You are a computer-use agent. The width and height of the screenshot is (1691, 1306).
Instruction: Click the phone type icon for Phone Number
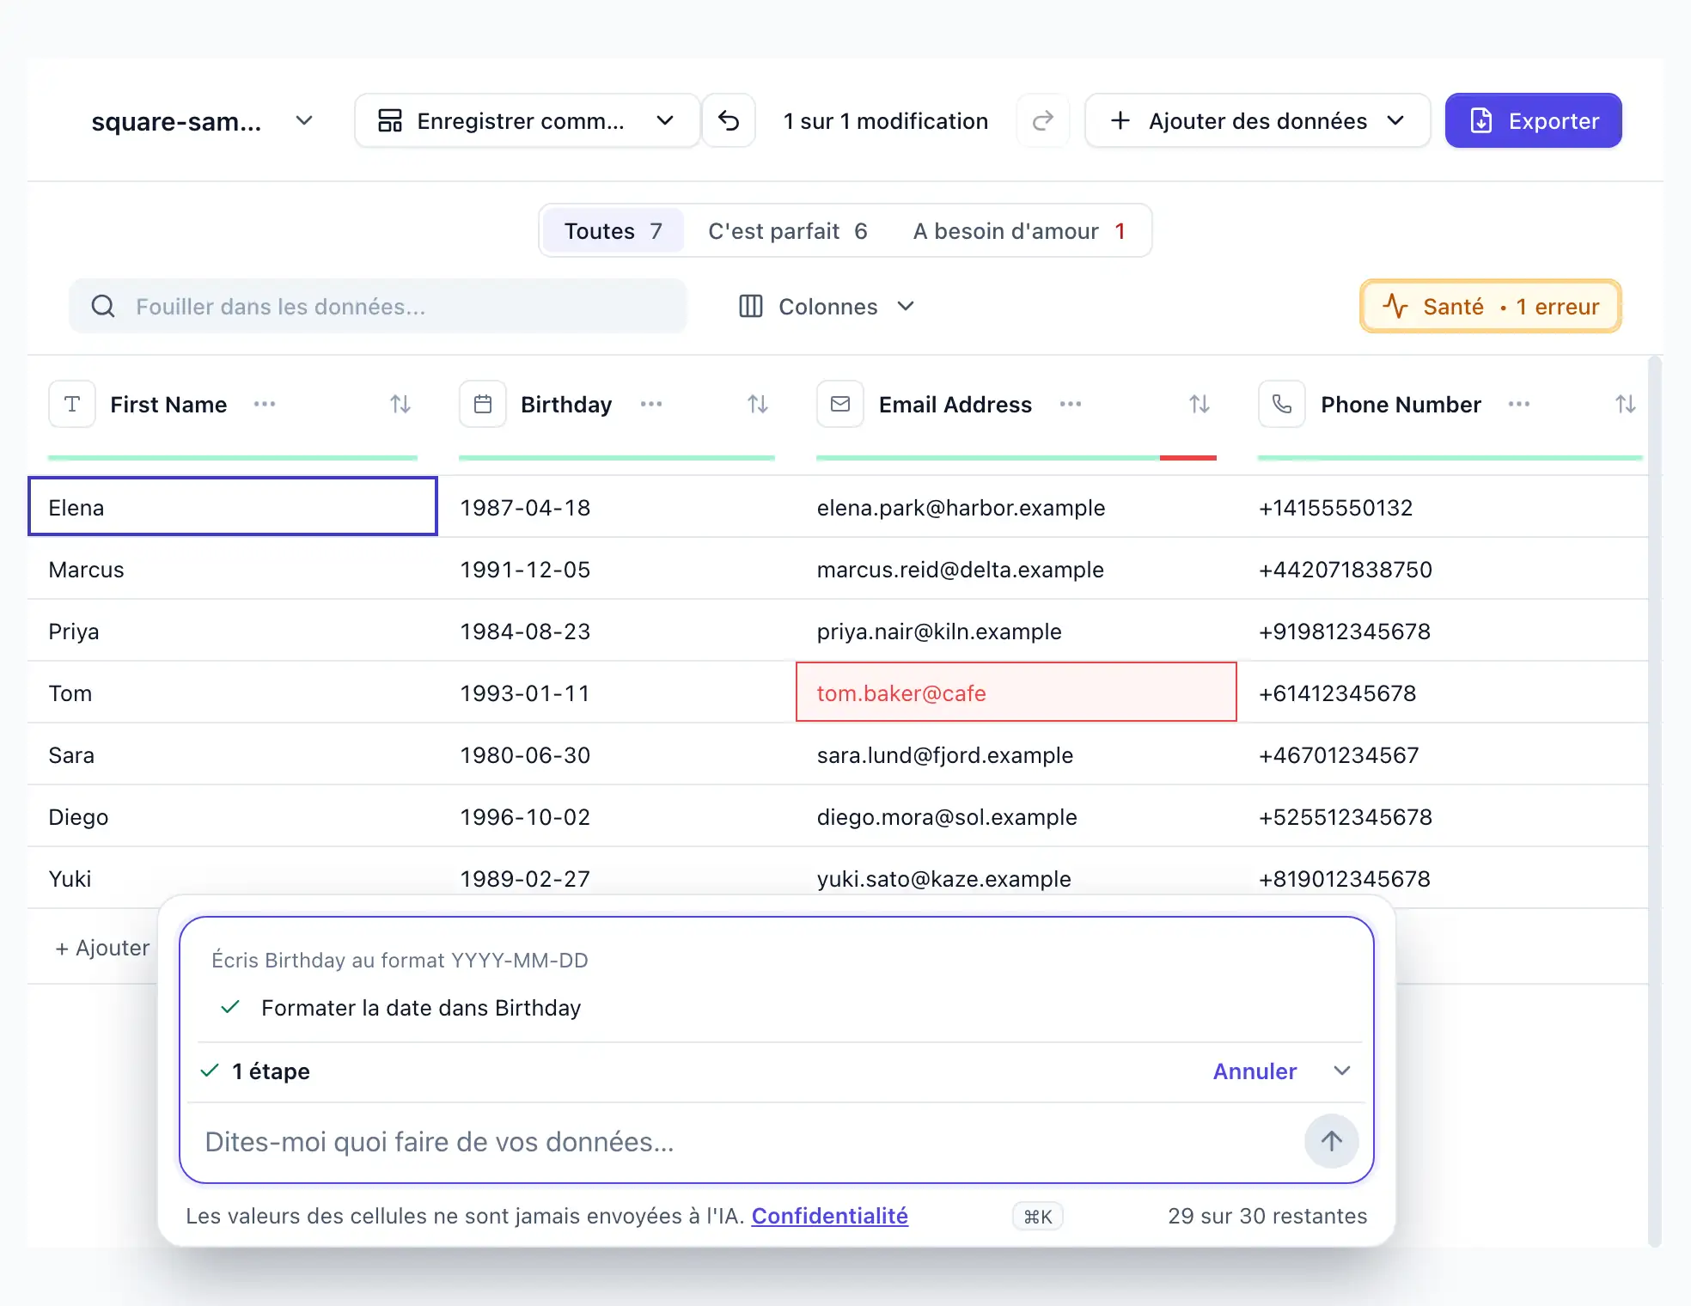point(1282,404)
